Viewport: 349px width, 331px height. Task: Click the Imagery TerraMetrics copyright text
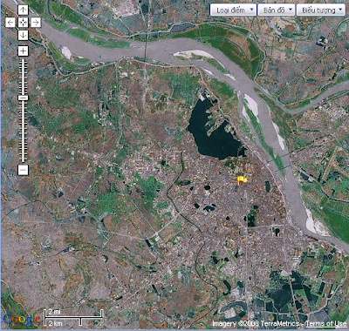(257, 323)
